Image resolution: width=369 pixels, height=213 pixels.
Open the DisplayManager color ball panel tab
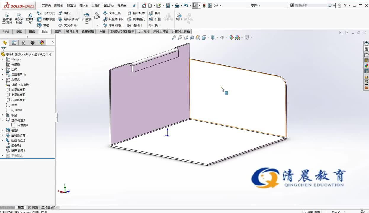[x=42, y=43]
